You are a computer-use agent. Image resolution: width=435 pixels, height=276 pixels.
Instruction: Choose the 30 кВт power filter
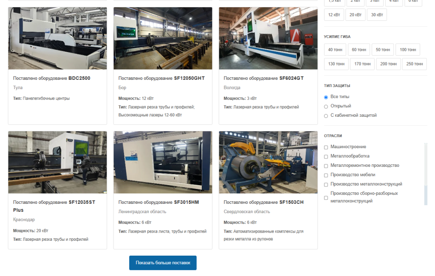(x=377, y=15)
